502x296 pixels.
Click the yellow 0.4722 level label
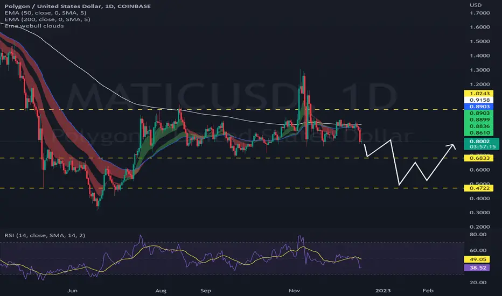click(479, 188)
